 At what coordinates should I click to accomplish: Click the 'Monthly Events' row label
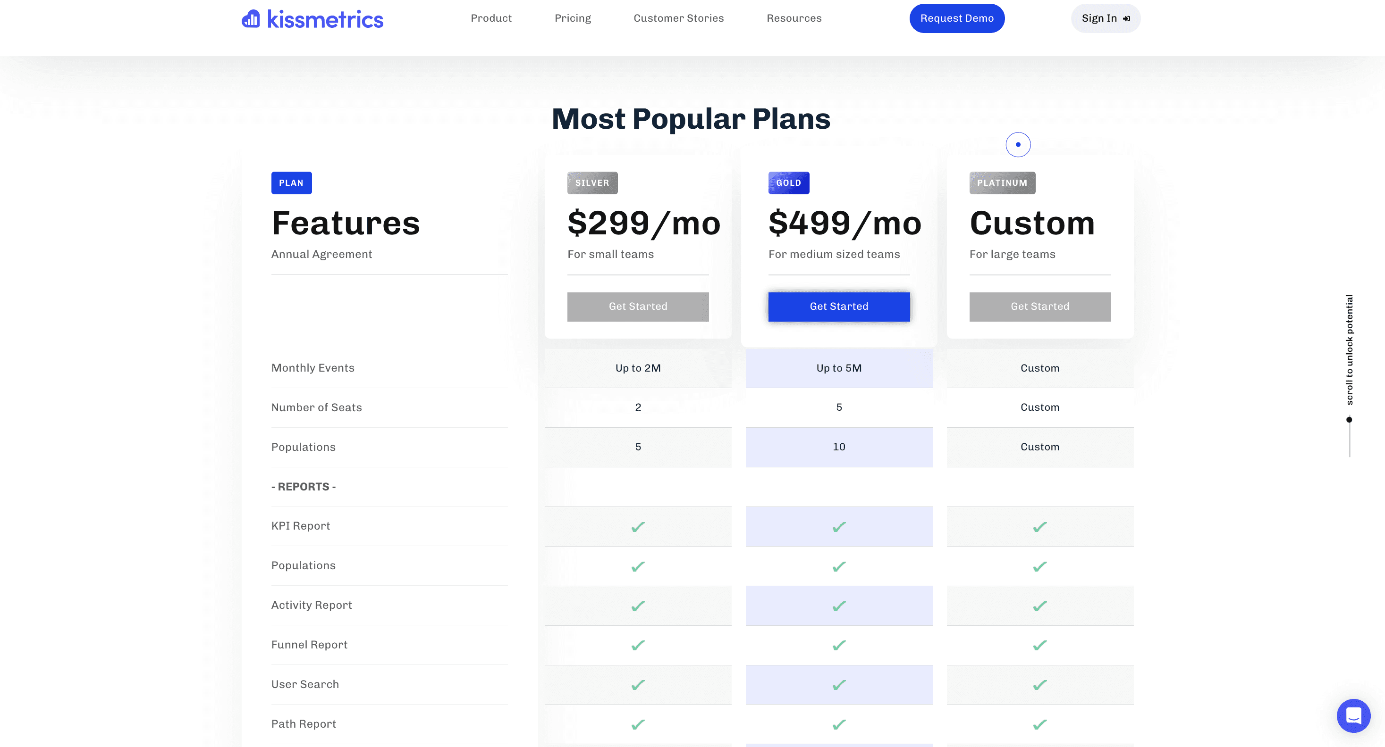(x=313, y=368)
